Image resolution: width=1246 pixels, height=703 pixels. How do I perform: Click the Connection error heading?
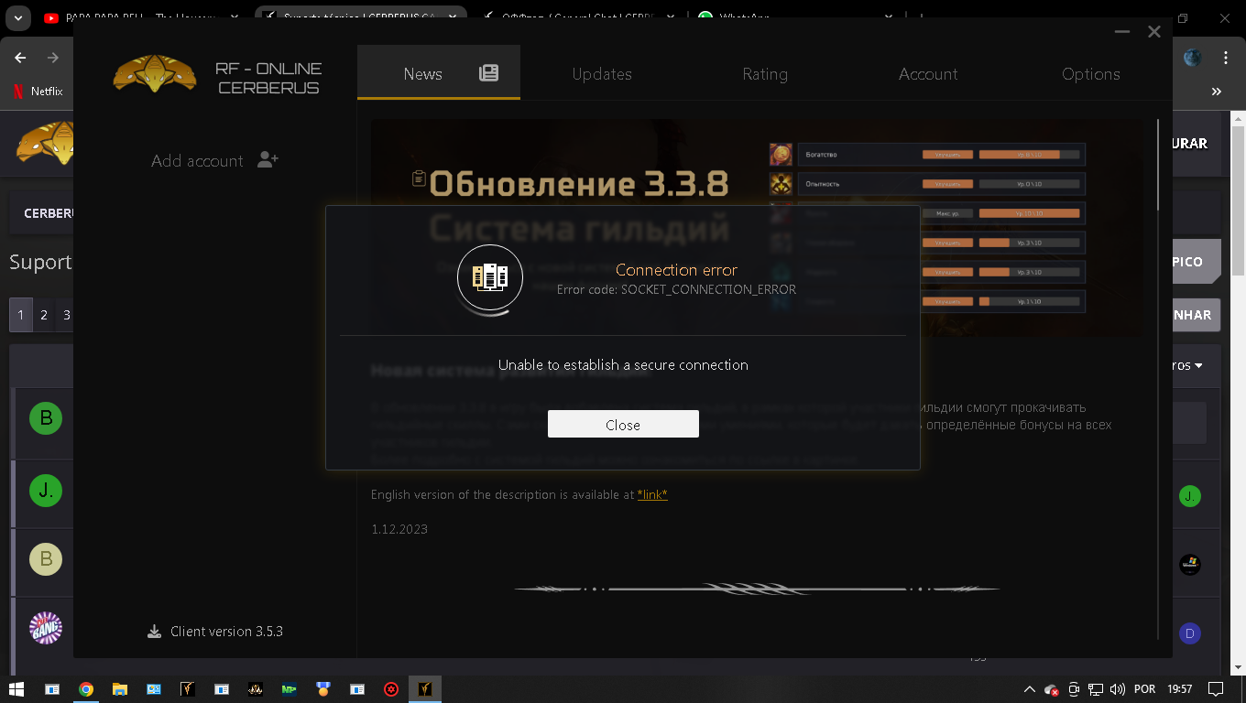676,270
